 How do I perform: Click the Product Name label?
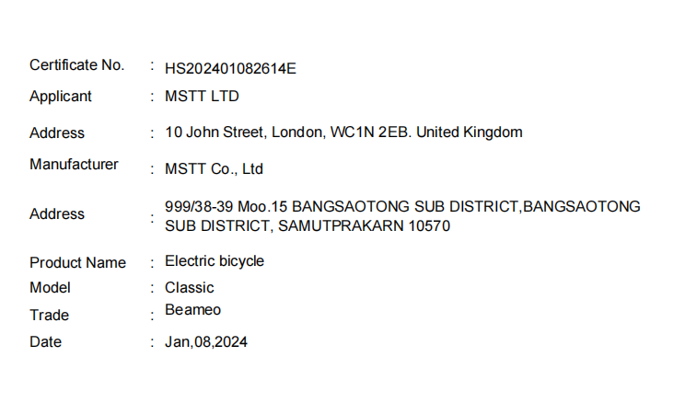point(77,263)
